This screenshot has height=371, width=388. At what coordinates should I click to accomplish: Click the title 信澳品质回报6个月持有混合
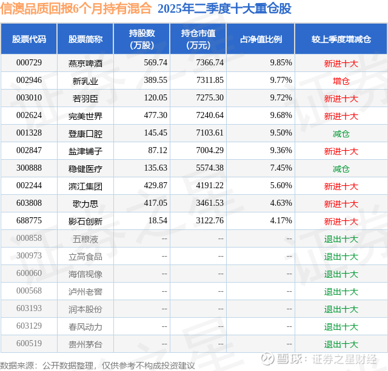[76, 8]
